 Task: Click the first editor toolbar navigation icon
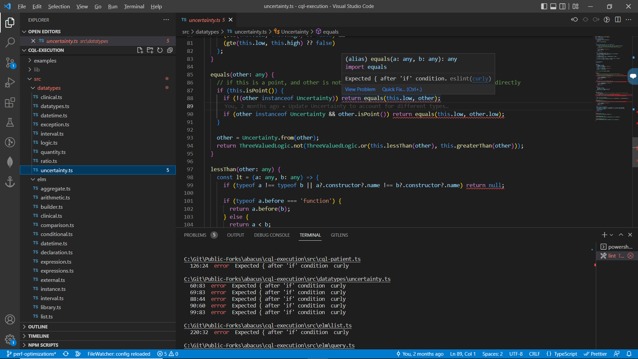(x=574, y=20)
